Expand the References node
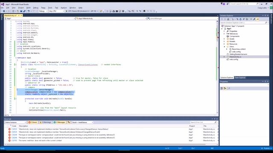 [224, 34]
